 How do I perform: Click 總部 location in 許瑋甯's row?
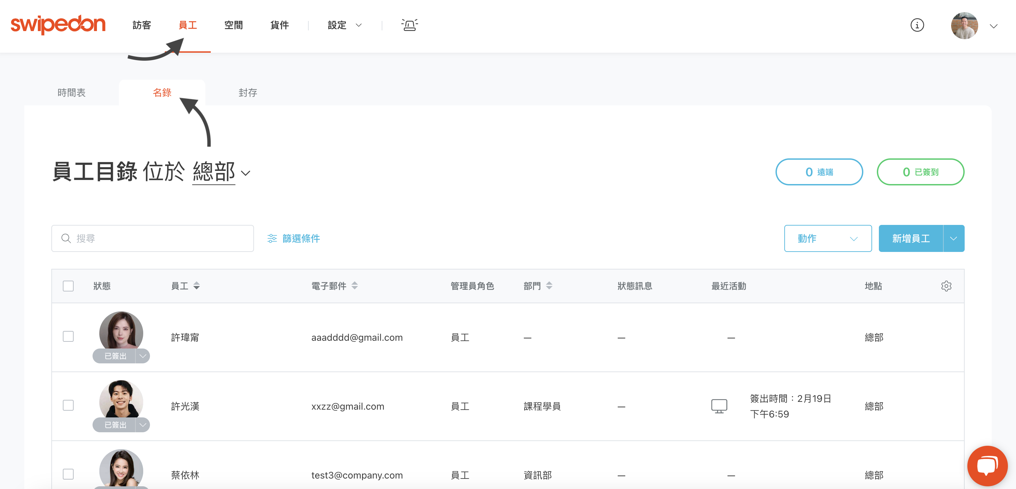coord(873,338)
